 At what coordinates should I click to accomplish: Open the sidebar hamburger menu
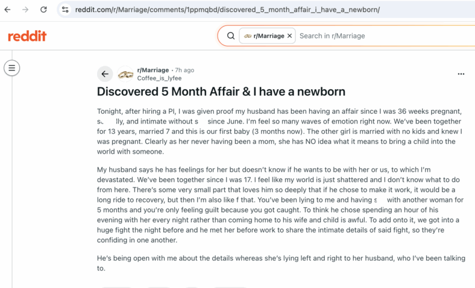[12, 68]
